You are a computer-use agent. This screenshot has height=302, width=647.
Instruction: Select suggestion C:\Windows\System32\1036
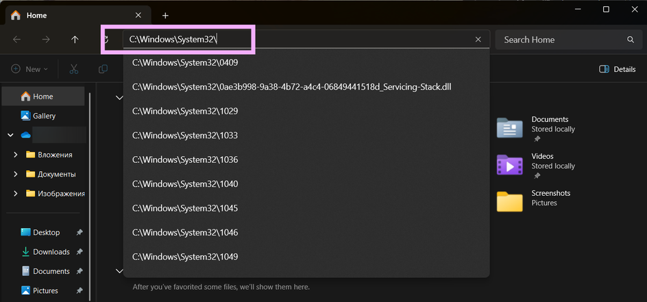pos(306,160)
